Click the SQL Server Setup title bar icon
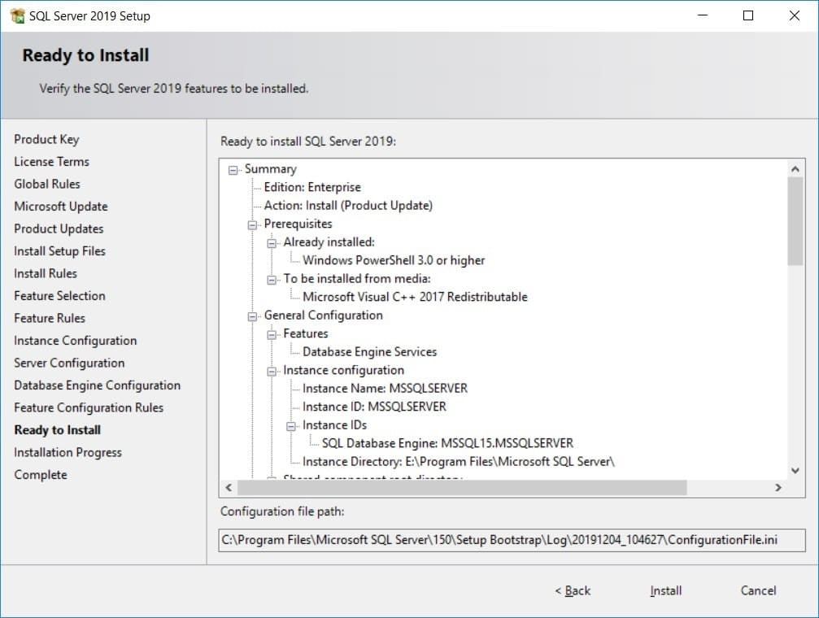 tap(16, 15)
